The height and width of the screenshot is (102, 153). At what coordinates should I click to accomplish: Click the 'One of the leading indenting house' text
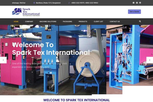(x=40, y=65)
